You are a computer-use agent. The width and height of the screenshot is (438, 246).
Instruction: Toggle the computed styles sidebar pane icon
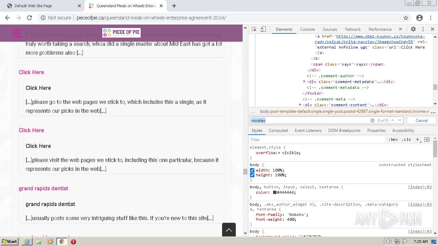click(427, 139)
